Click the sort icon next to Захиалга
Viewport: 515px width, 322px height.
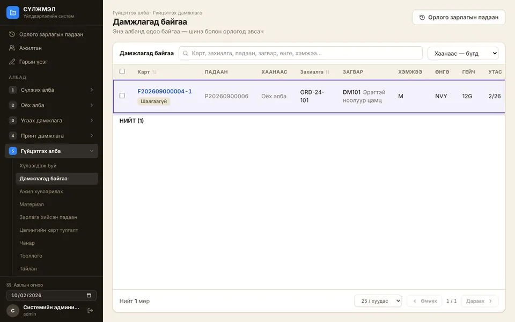(327, 72)
